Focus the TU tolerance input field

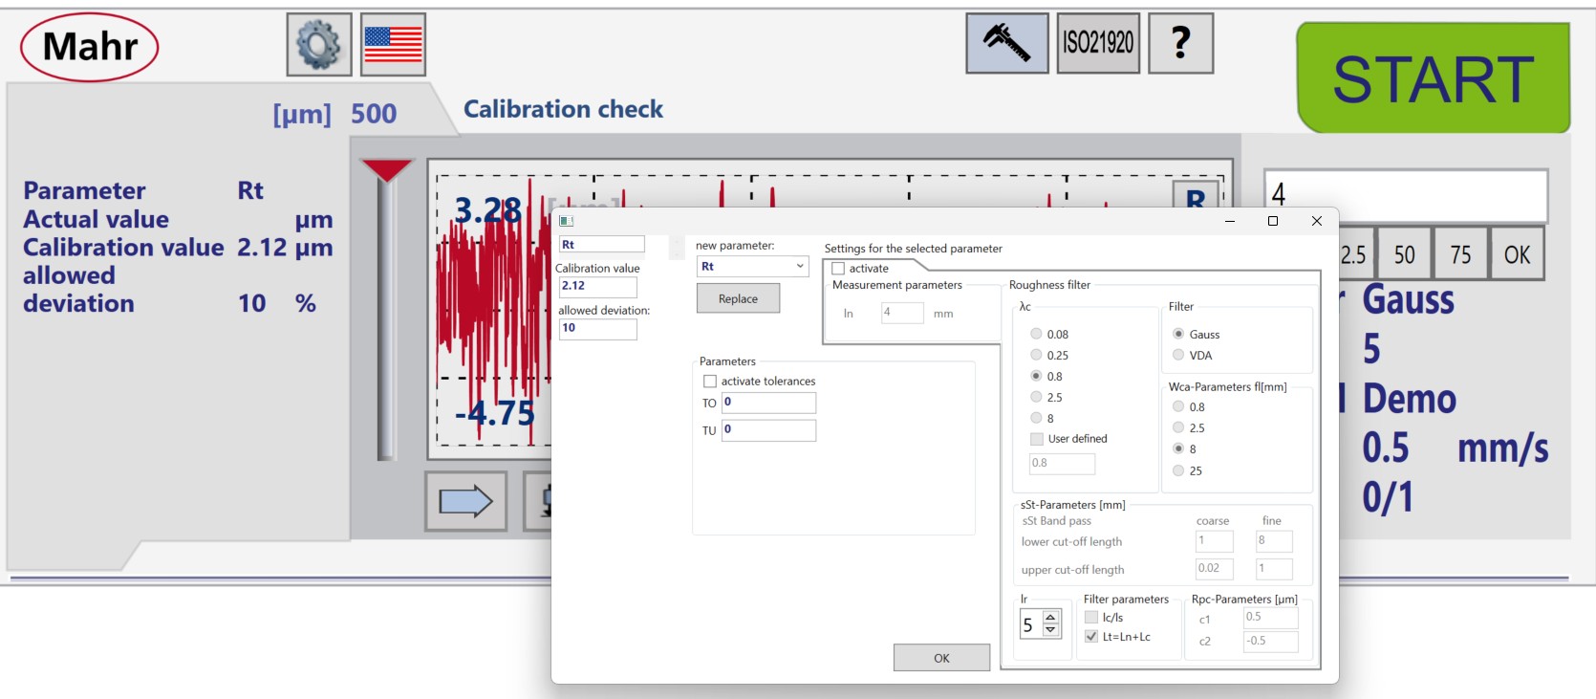(768, 430)
